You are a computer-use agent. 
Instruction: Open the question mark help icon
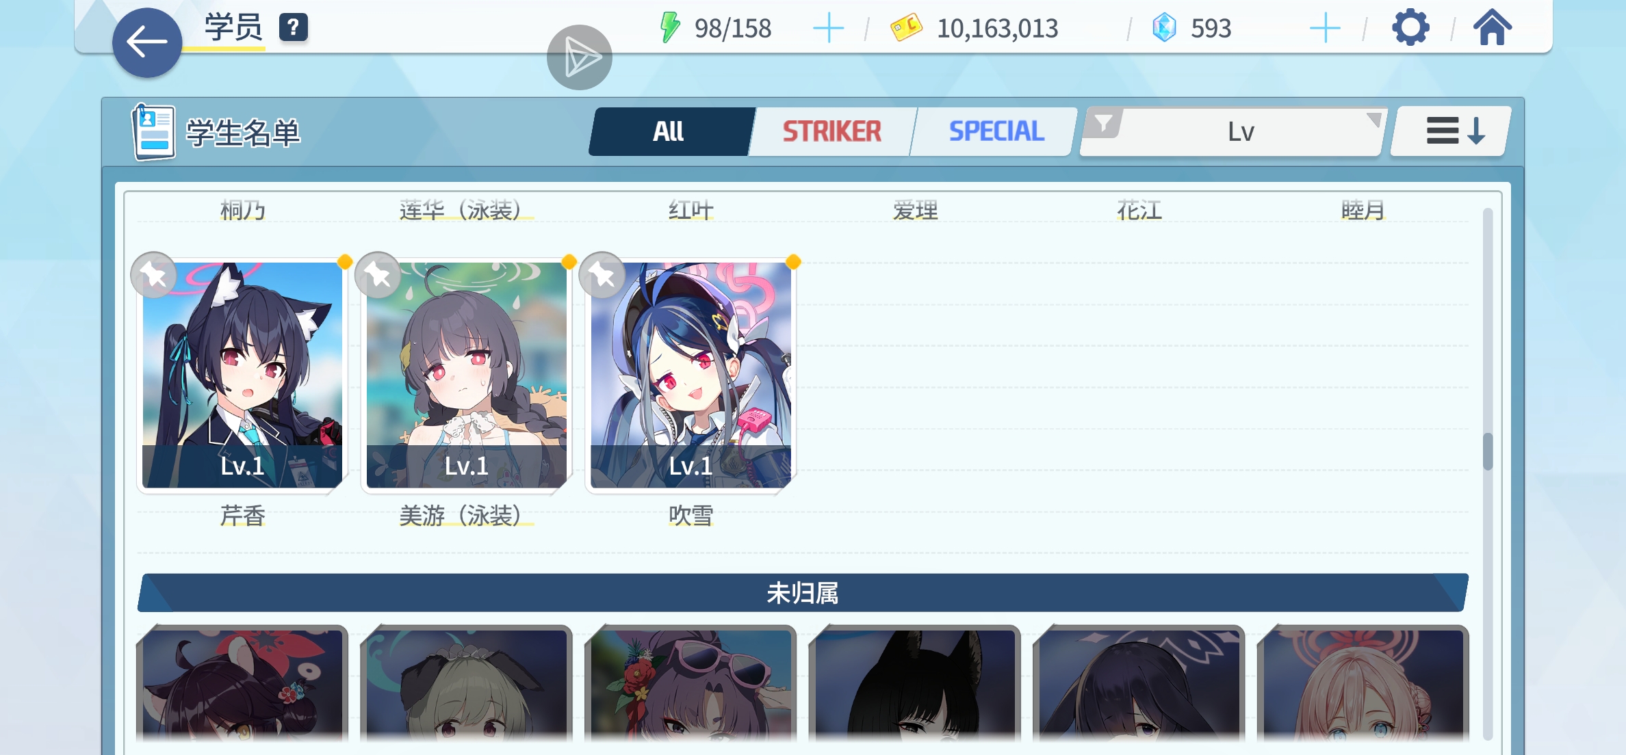(294, 27)
